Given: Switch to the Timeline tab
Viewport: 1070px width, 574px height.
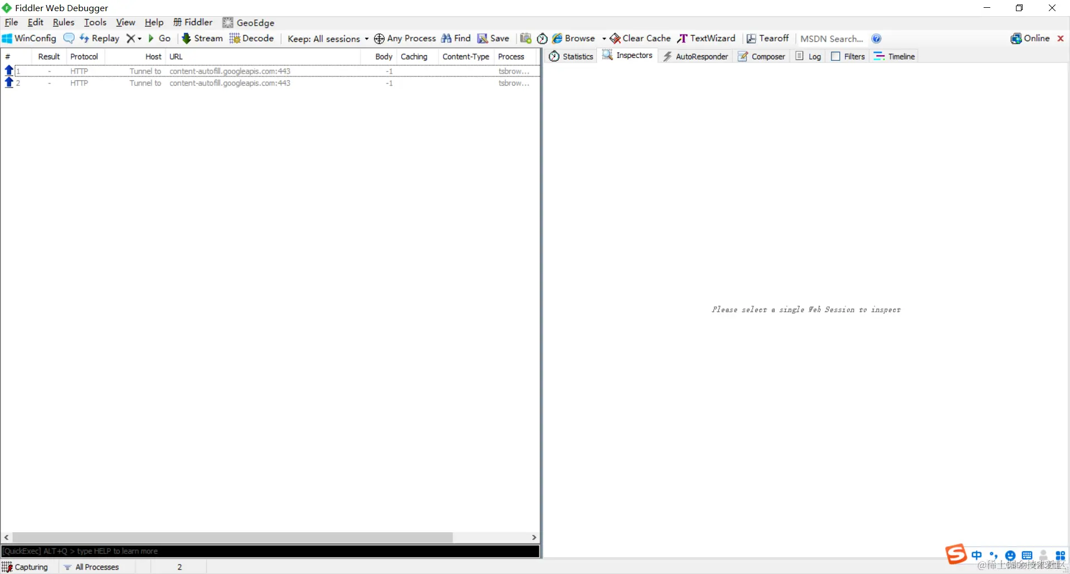Looking at the screenshot, I should [895, 56].
